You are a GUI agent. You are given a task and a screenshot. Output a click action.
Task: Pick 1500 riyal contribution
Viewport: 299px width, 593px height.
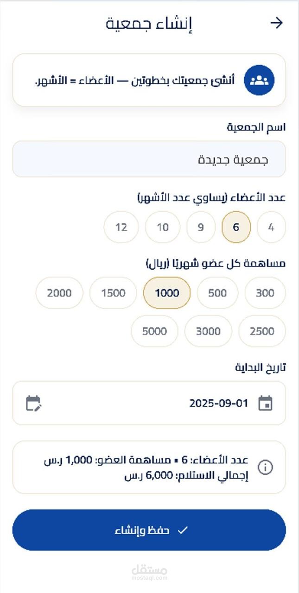(113, 293)
